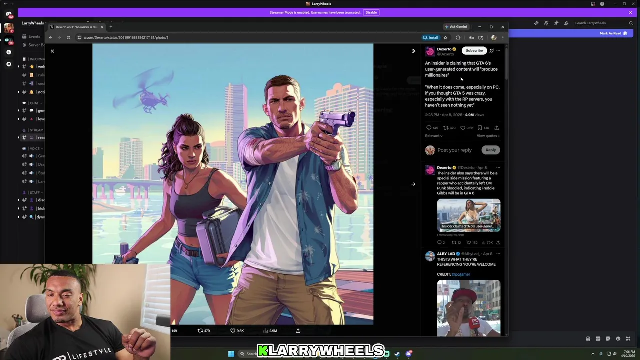Screen dimensions: 640x360
Task: Open the @pcgamer credit link
Action: [x=461, y=274]
